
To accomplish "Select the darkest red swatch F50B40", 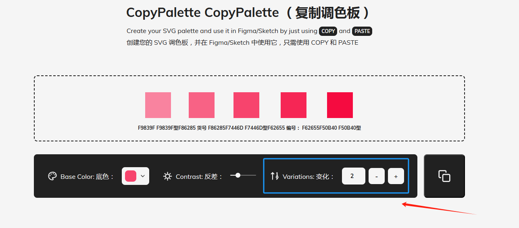I will pos(340,105).
